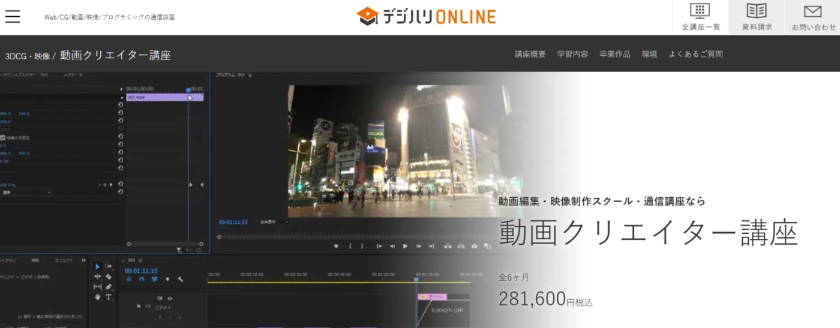Open the blend mode 通常 dropdown

[26, 192]
